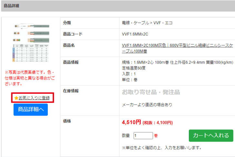Focus the 数量 quantity input field
Image resolution: width=235 pixels, height=157 pixels.
tap(143, 136)
